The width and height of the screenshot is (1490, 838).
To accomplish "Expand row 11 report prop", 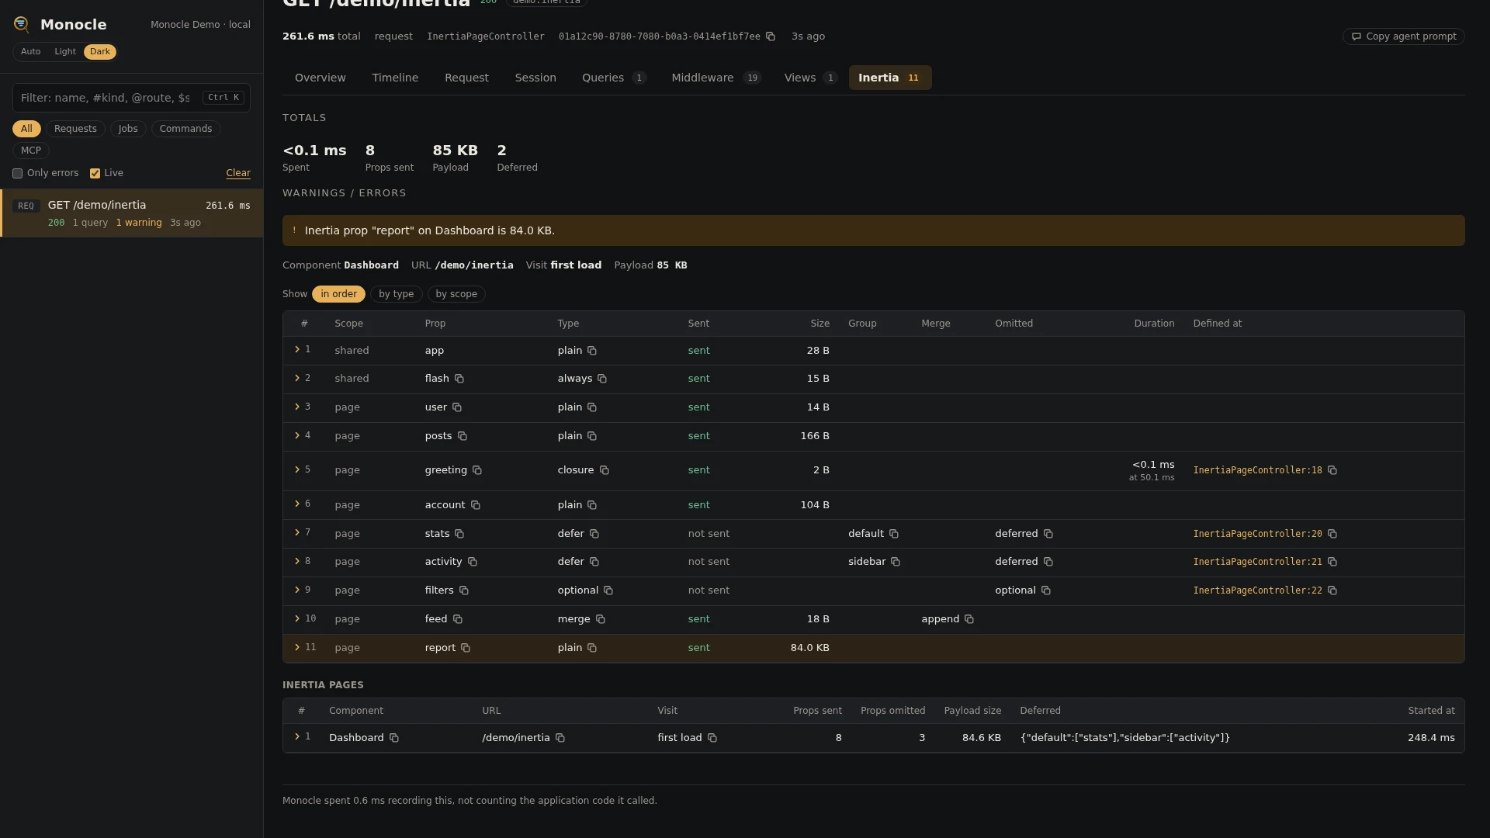I will [x=297, y=647].
